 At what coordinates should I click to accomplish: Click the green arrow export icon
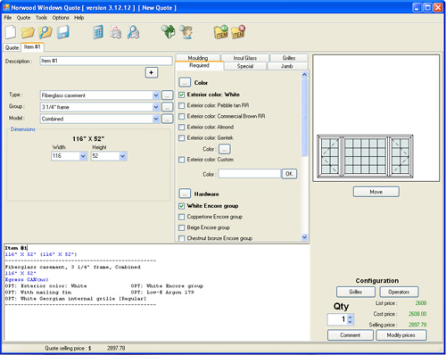click(x=169, y=32)
